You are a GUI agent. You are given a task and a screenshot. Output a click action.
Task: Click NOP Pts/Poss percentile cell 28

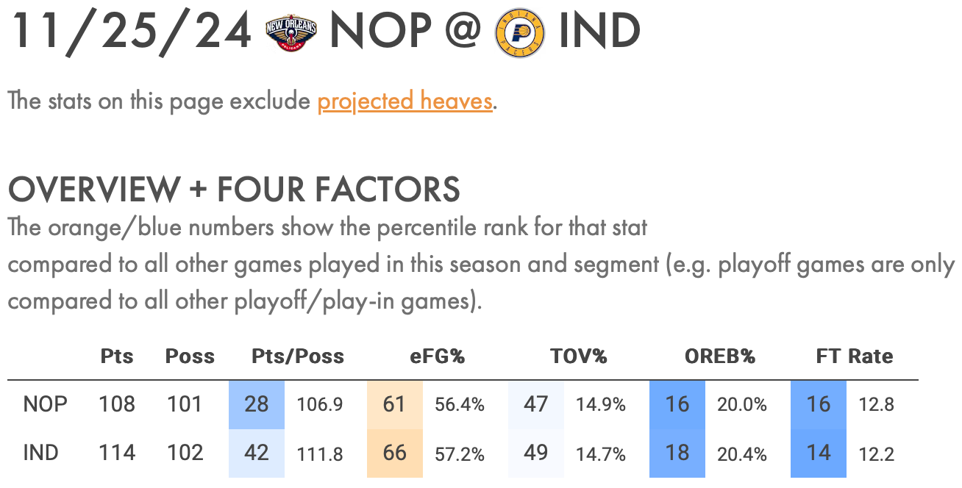coord(257,404)
